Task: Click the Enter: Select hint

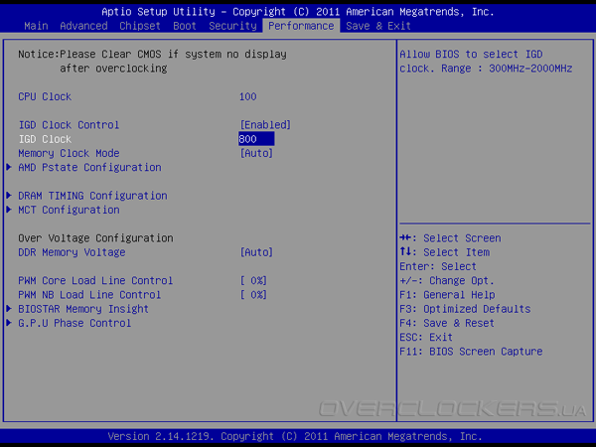Action: [438, 266]
